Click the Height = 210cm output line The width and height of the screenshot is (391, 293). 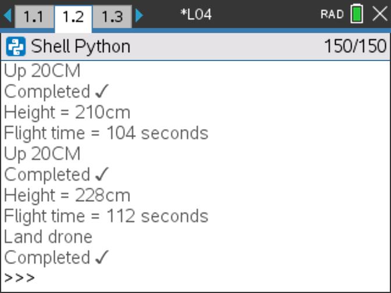tap(67, 112)
